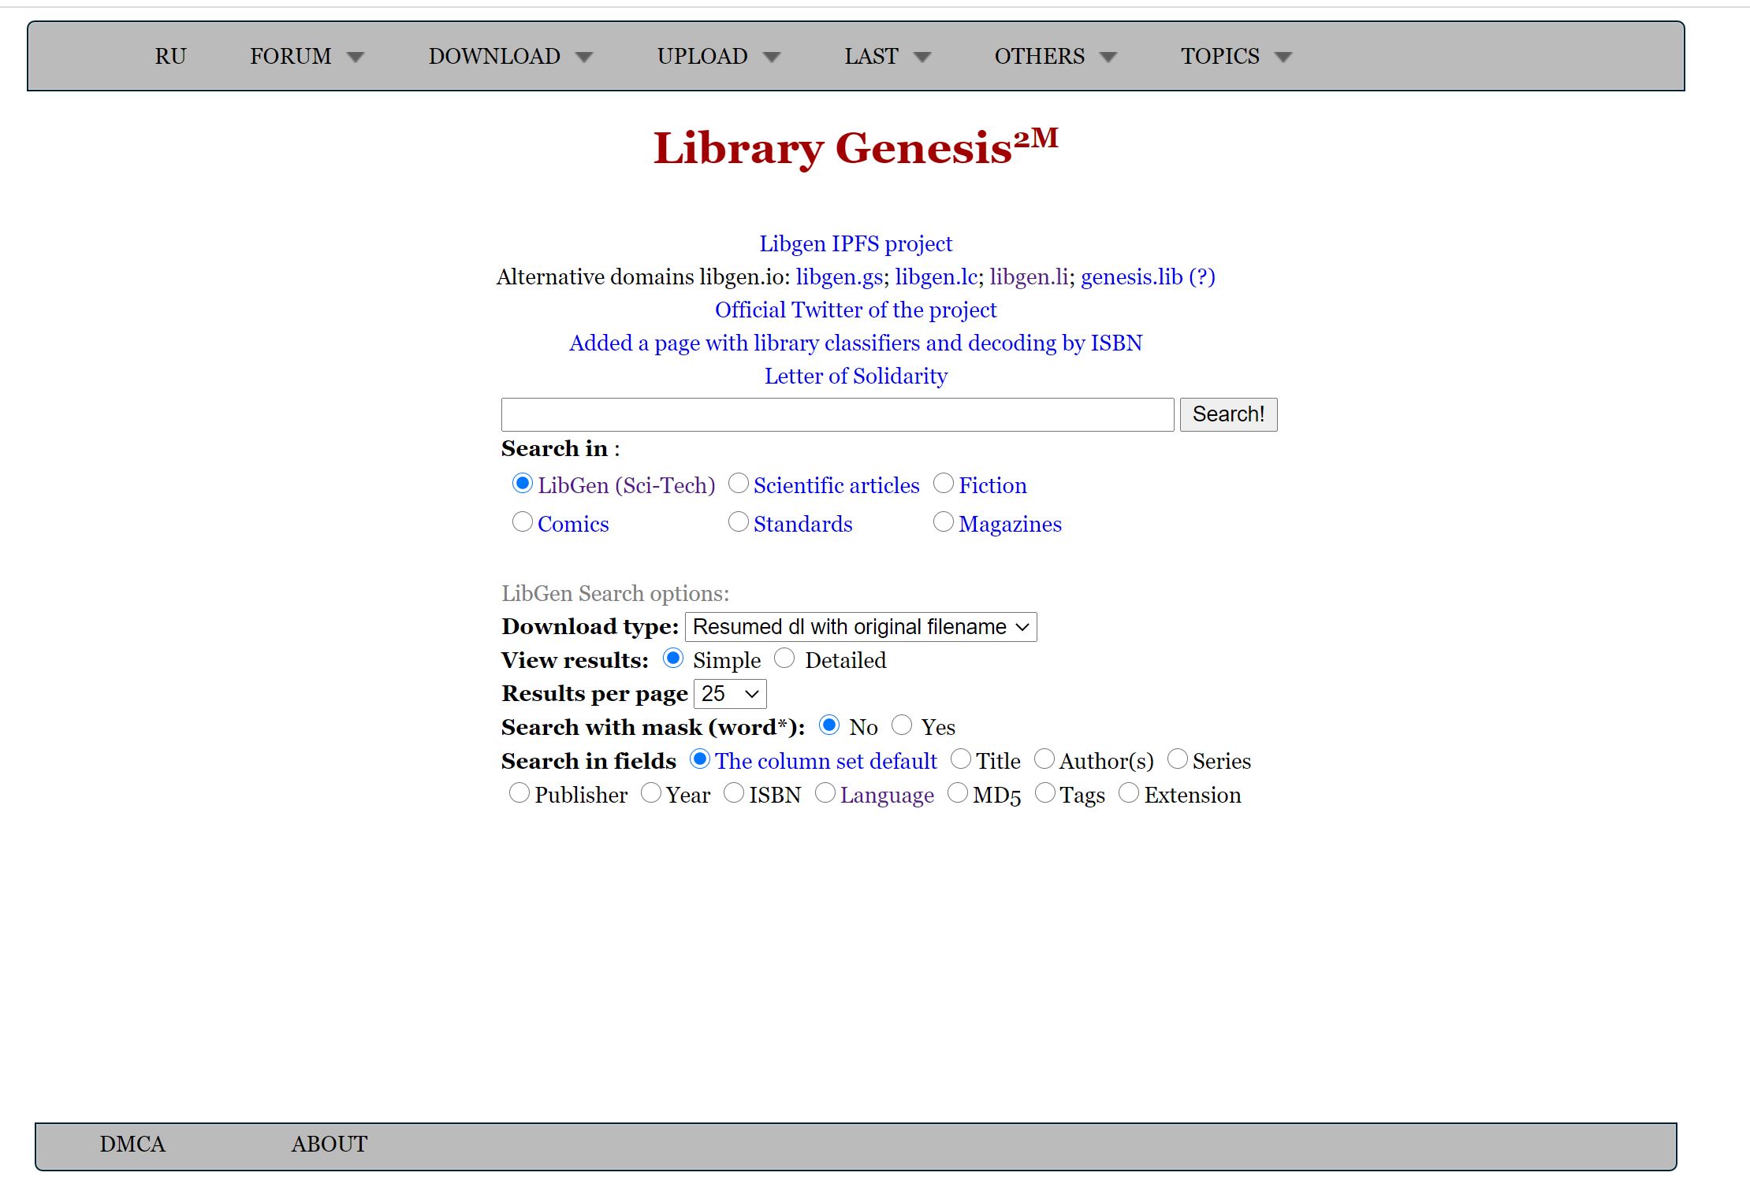Screen dimensions: 1750x1191
Task: Open the Libgen IPFS project link
Action: pos(855,244)
